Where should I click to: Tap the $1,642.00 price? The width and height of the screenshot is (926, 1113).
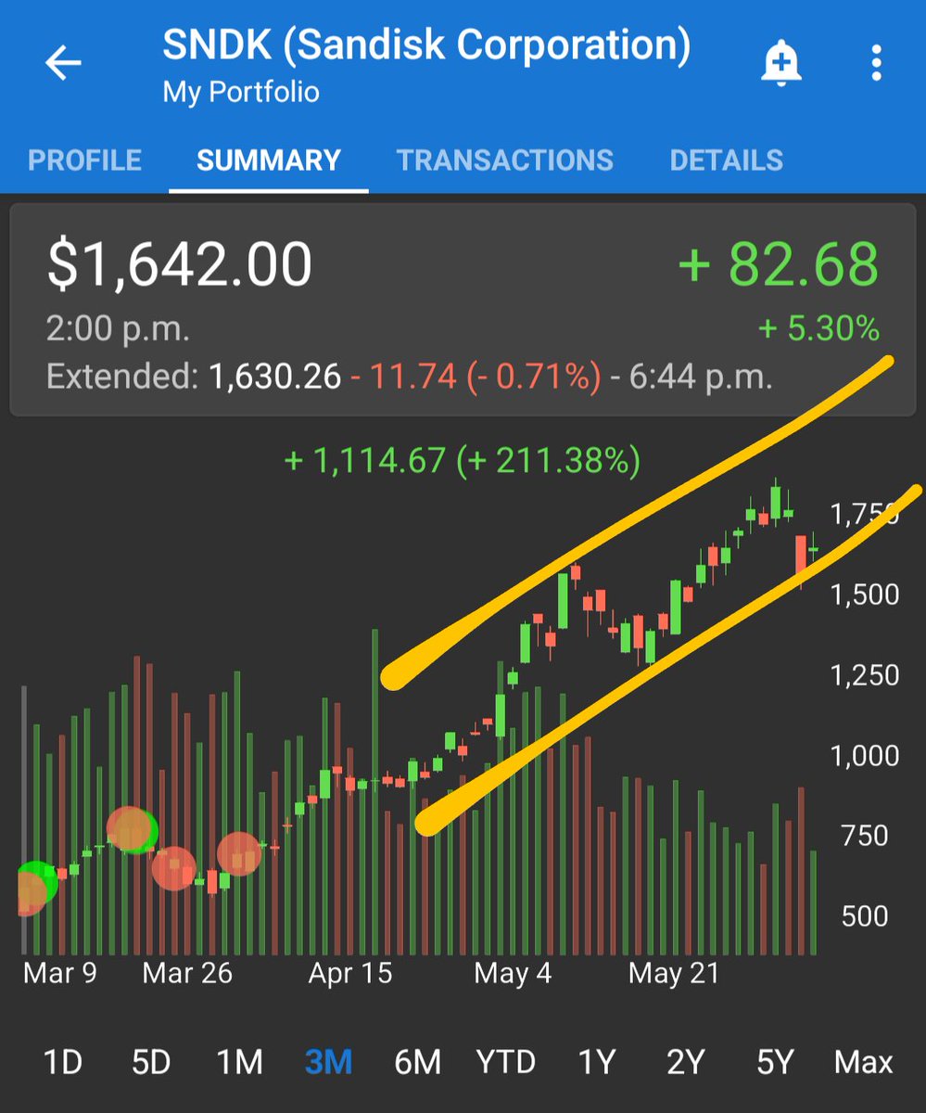pos(180,263)
